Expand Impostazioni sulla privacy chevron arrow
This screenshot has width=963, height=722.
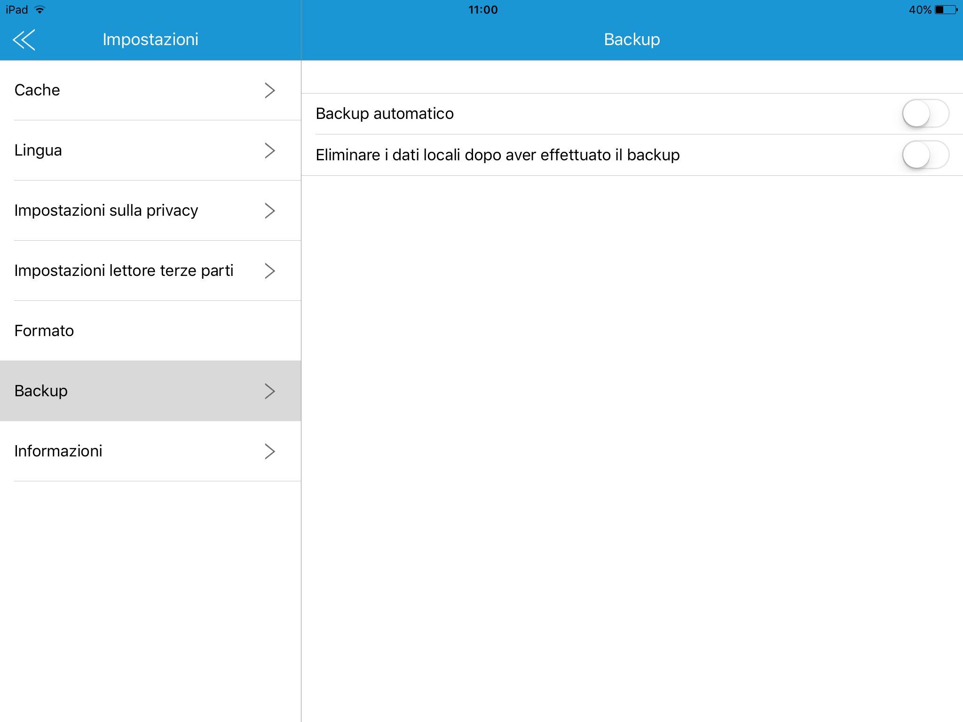click(269, 211)
